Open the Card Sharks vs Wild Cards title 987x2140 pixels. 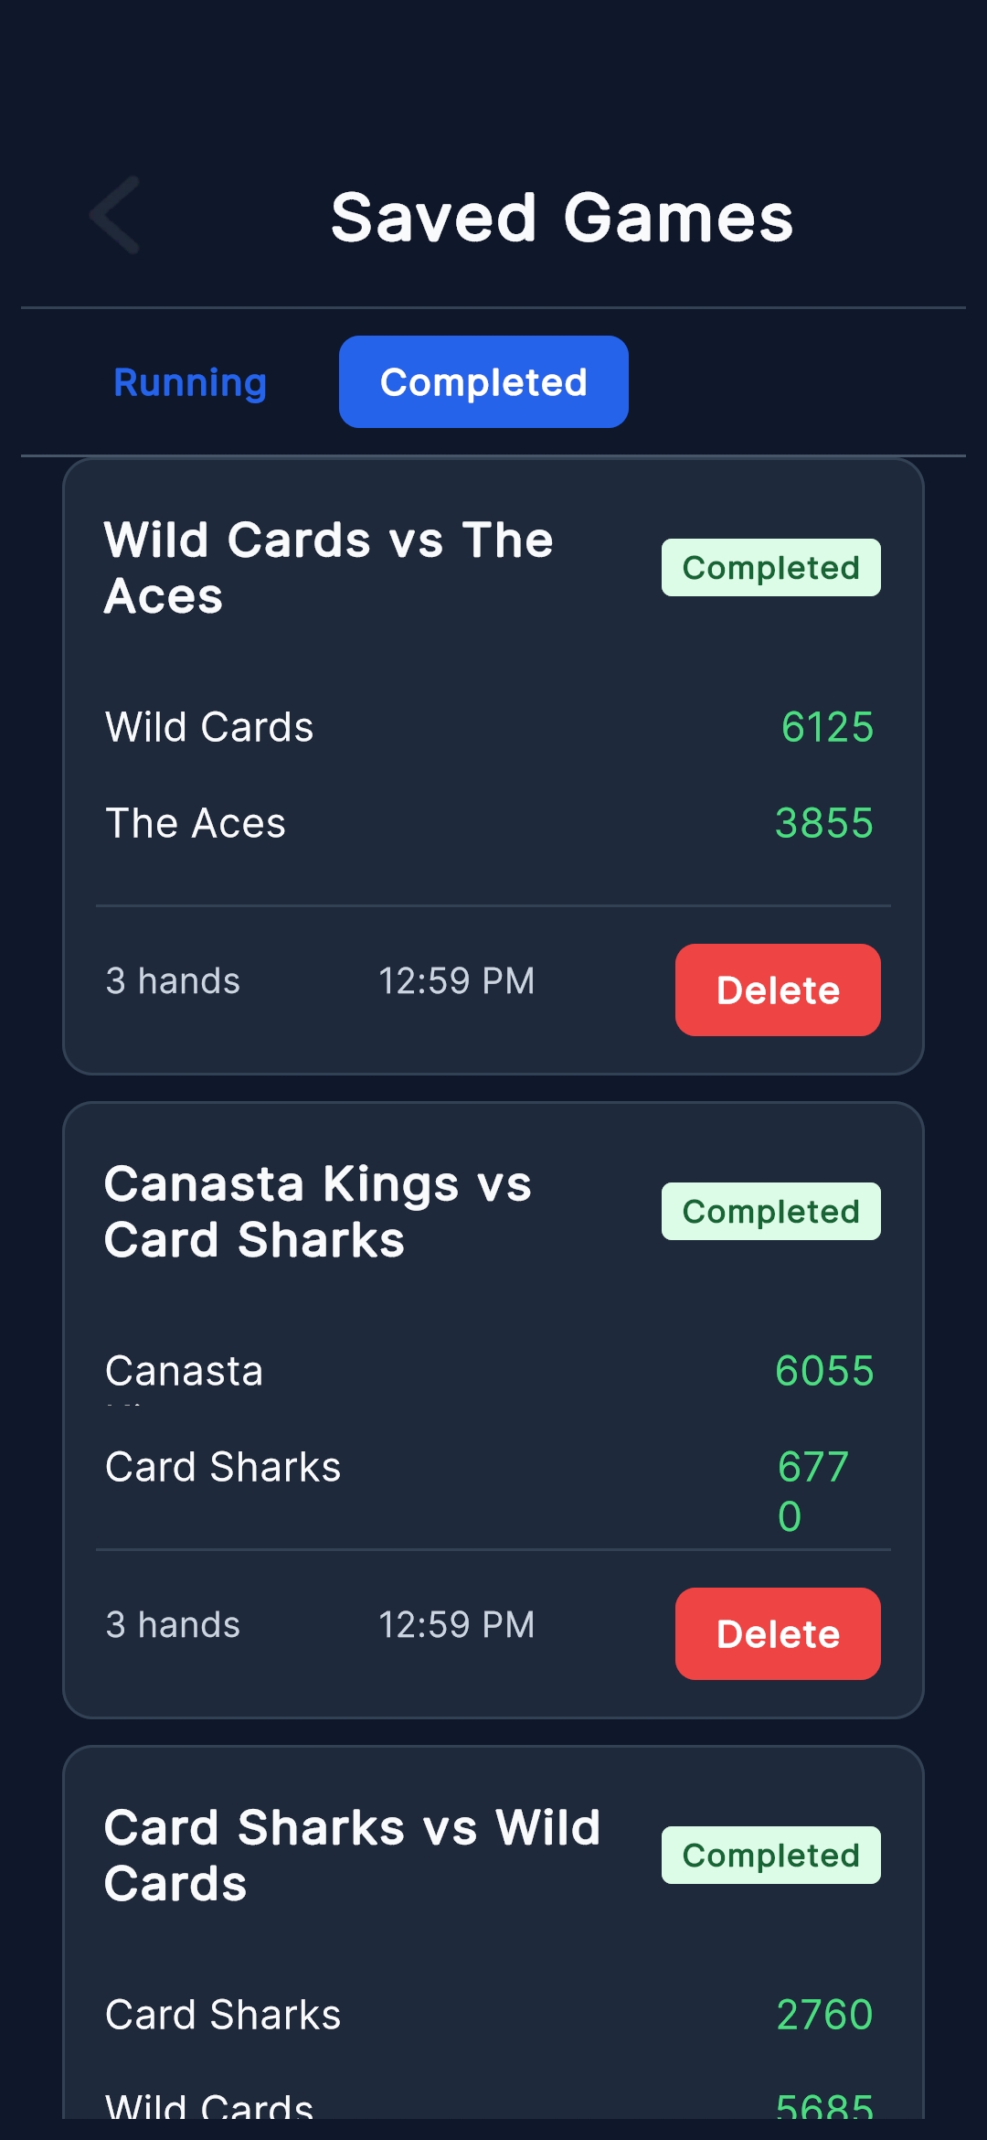[x=352, y=1856]
